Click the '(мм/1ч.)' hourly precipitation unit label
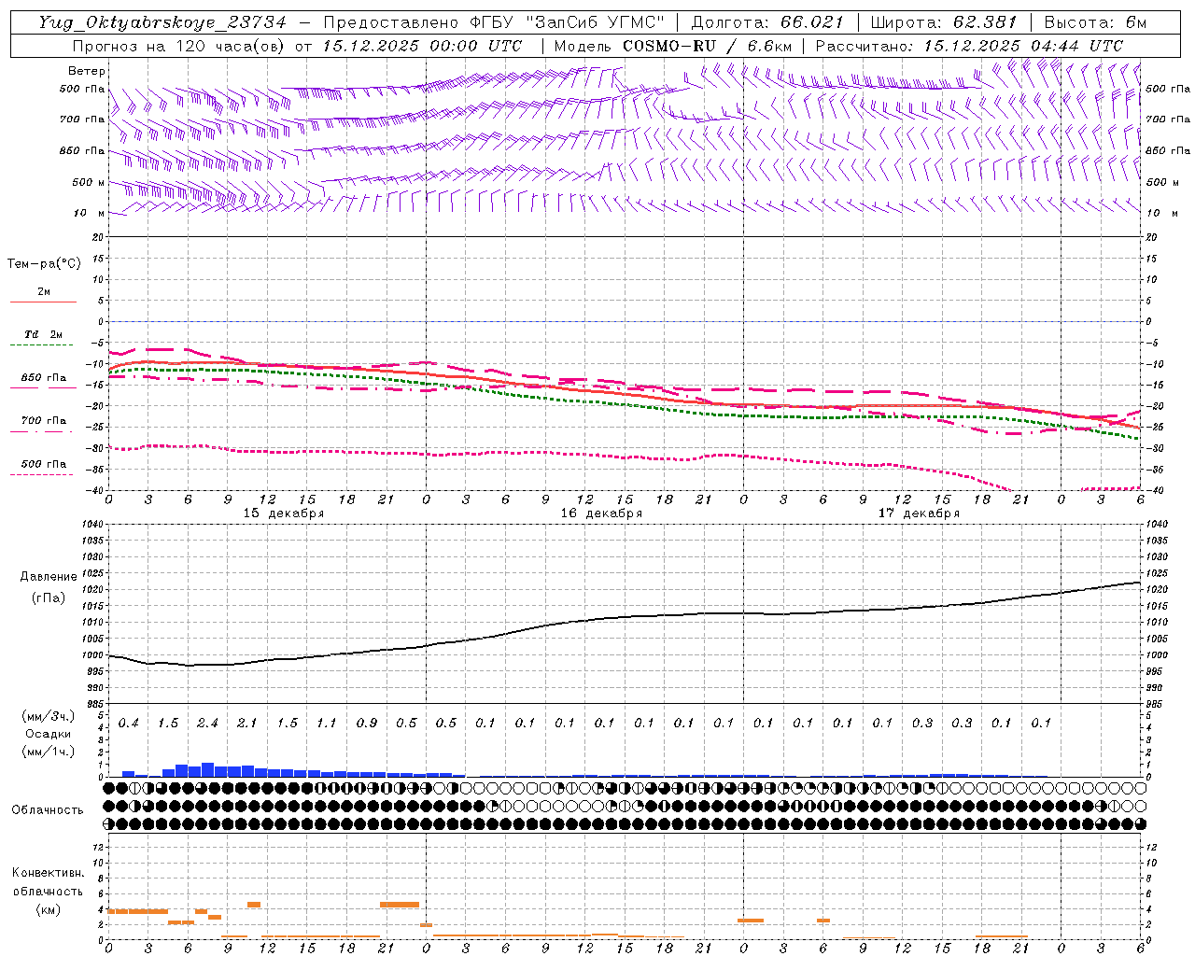The width and height of the screenshot is (1195, 956). click(47, 752)
